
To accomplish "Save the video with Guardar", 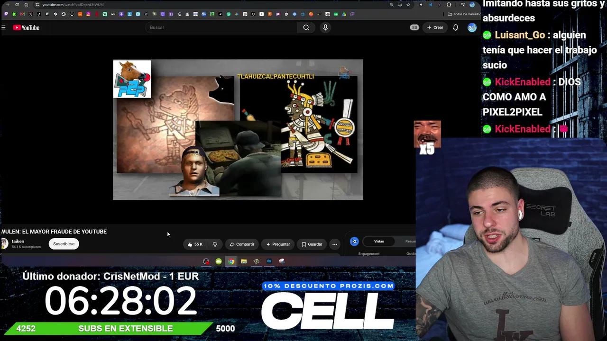I will [312, 244].
